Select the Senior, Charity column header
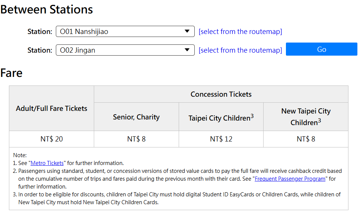The image size is (360, 218). pyautogui.click(x=136, y=117)
